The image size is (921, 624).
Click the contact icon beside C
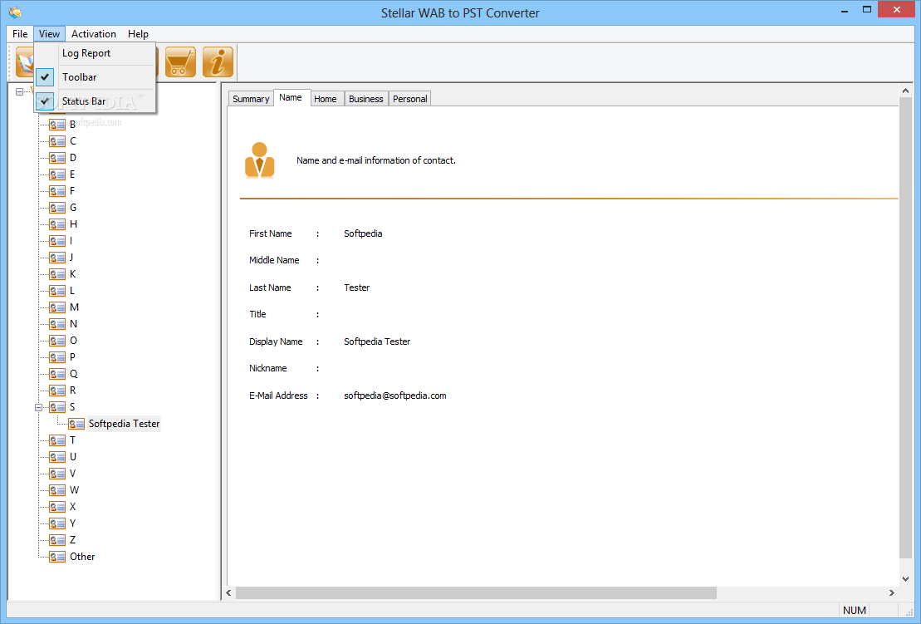(57, 141)
